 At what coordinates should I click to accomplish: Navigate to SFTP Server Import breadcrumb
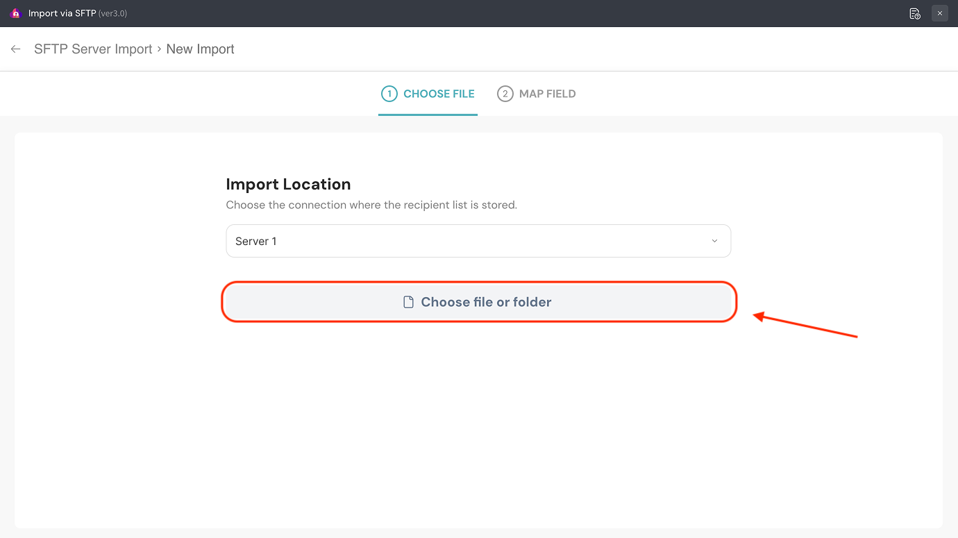(93, 49)
